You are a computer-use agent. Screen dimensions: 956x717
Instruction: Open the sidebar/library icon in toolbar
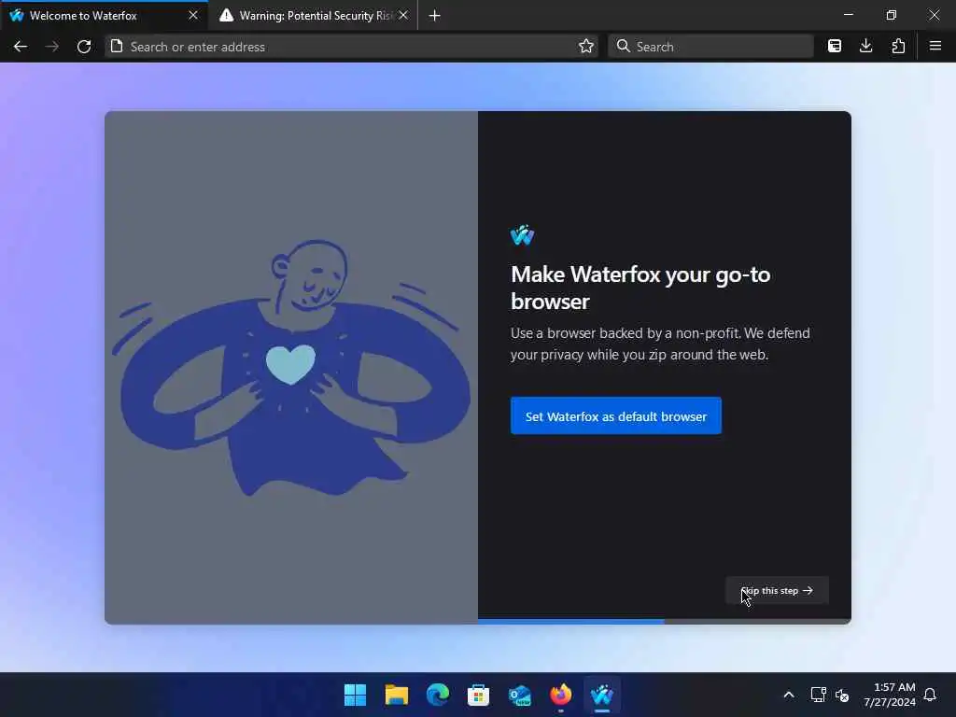835,47
